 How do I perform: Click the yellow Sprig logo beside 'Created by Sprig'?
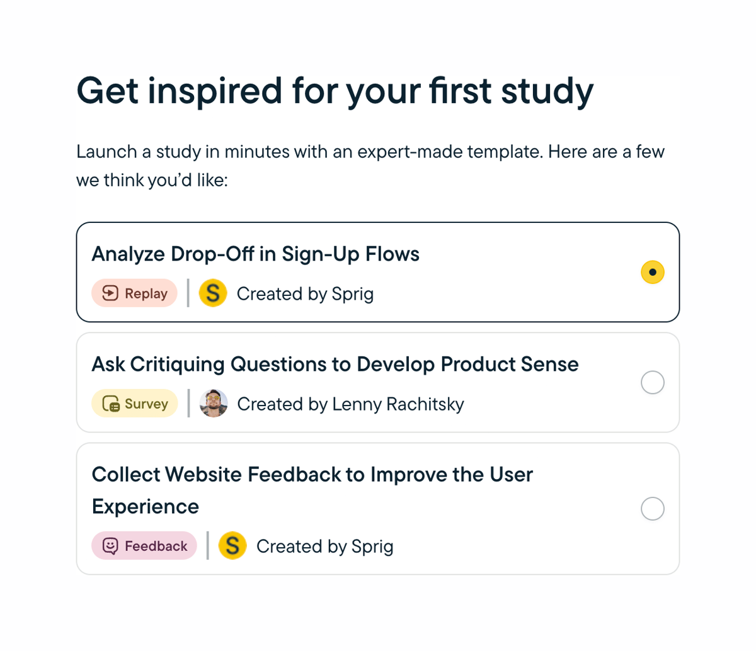click(213, 293)
